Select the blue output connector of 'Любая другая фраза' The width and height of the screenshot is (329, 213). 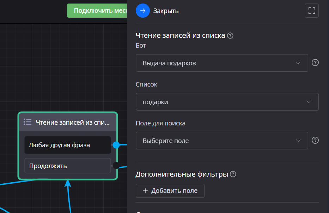pos(116,145)
